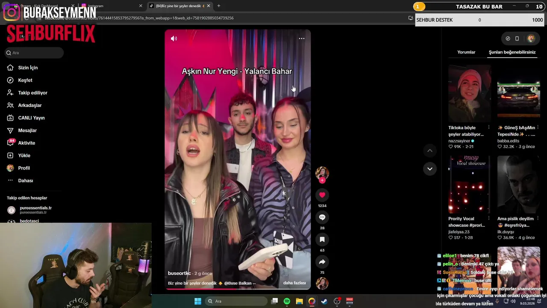Open Profil from sidebar
This screenshot has width=547, height=308.
[x=24, y=168]
